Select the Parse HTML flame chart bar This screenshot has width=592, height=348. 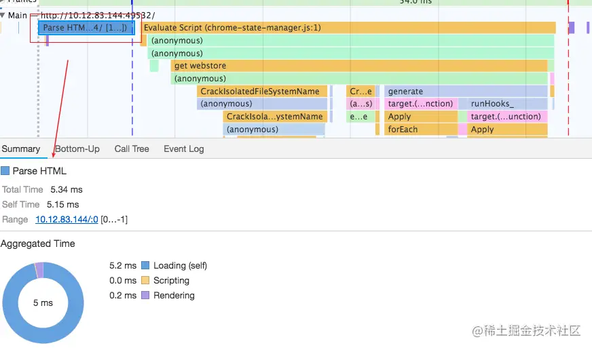[86, 28]
